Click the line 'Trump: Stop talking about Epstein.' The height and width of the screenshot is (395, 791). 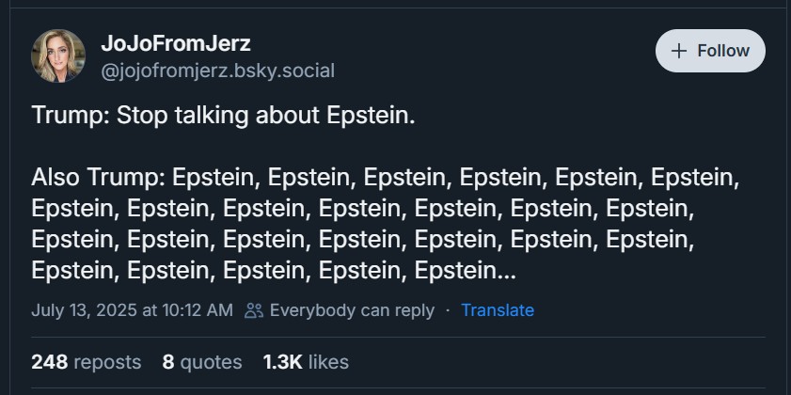pos(222,116)
